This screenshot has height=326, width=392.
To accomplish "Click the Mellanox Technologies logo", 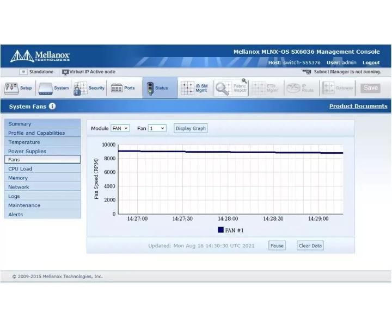I will tap(40, 56).
